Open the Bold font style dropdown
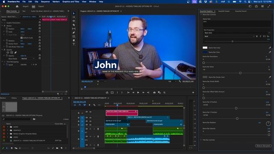 pos(229,36)
